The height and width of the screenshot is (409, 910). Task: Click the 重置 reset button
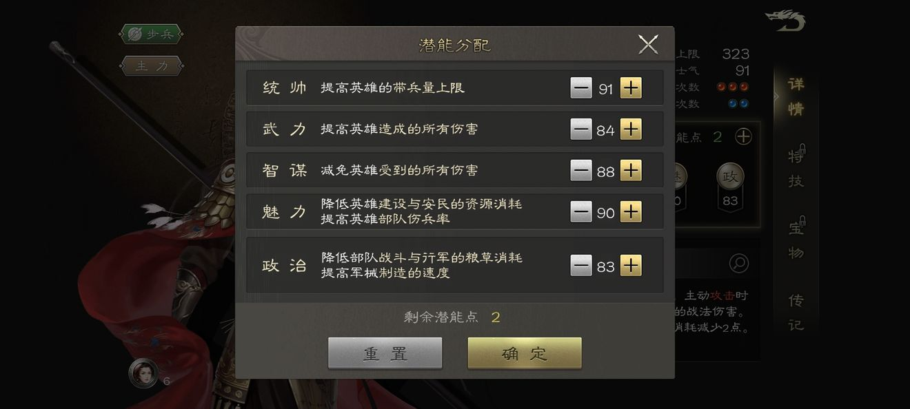pos(385,353)
